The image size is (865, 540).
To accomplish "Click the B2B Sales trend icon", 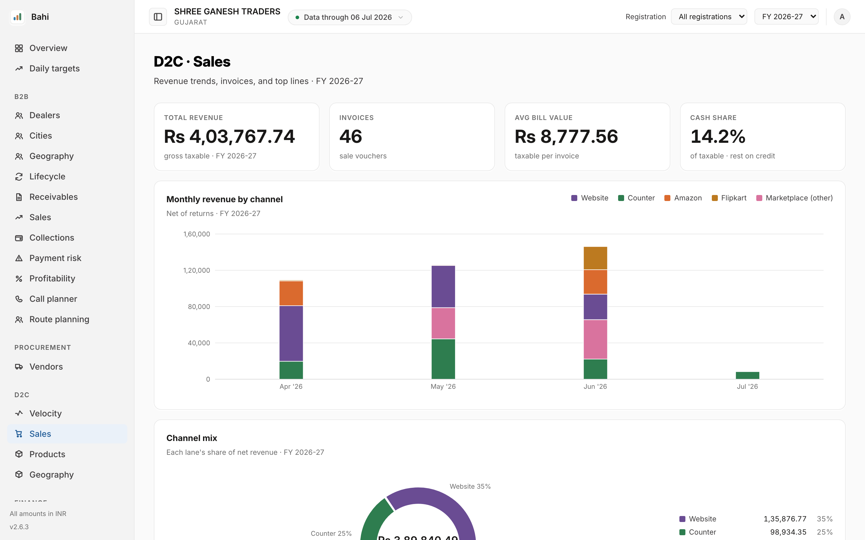I will (x=19, y=217).
